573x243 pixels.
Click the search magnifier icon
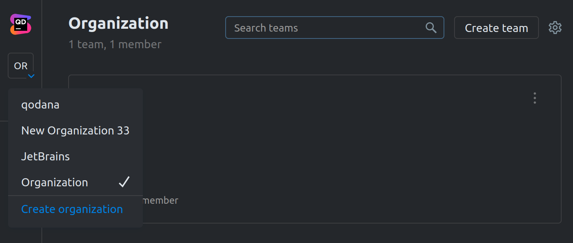tap(431, 28)
